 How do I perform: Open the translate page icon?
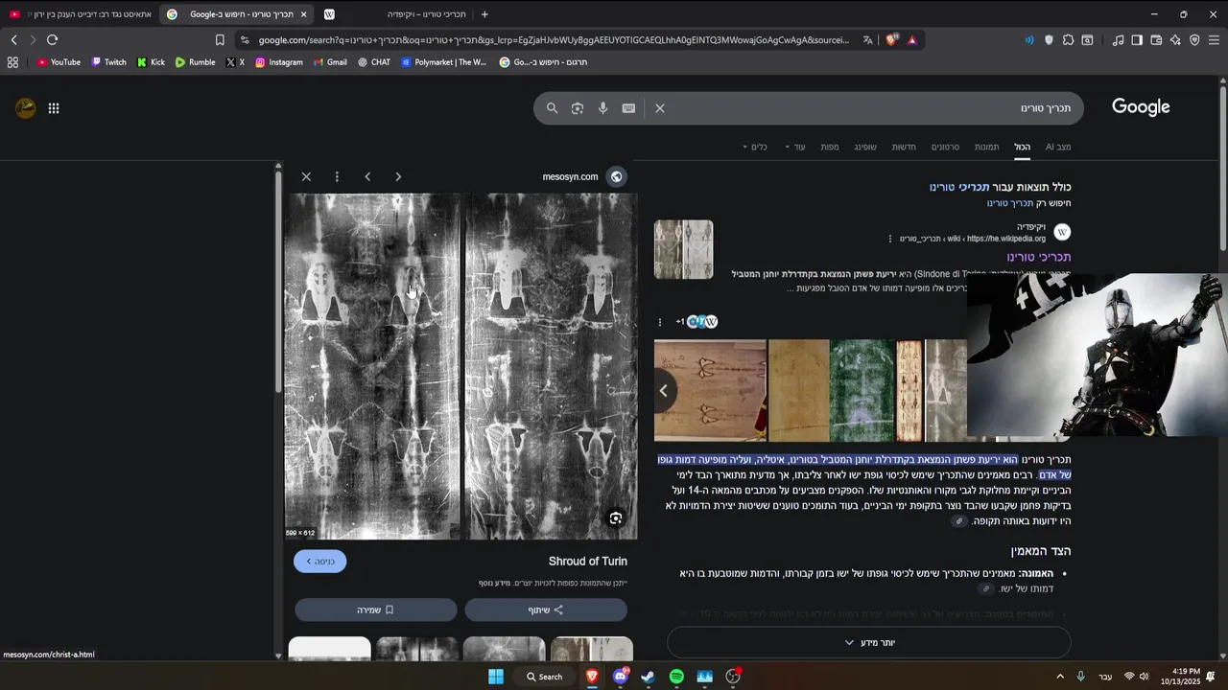click(868, 40)
